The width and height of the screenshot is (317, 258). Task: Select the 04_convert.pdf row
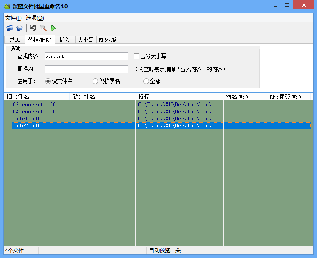click(x=157, y=112)
